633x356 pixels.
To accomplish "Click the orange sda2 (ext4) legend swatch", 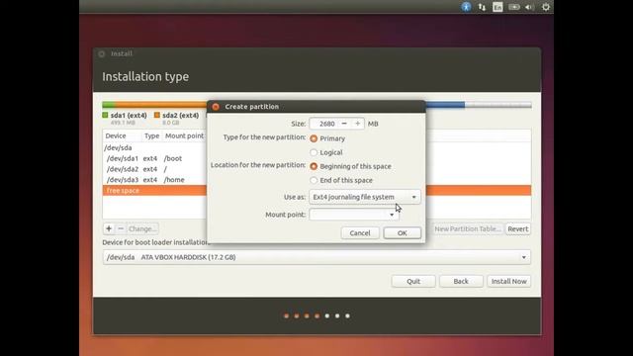I will pos(157,115).
